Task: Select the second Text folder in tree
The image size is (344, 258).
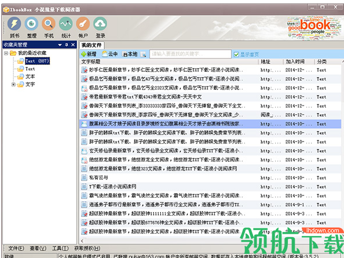Action: tap(30, 69)
